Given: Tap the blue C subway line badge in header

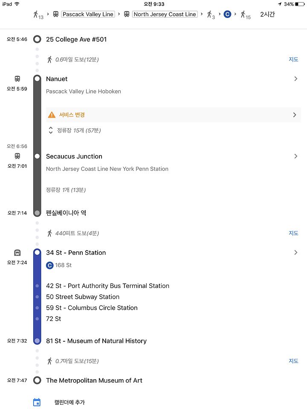Looking at the screenshot, I should [x=227, y=14].
